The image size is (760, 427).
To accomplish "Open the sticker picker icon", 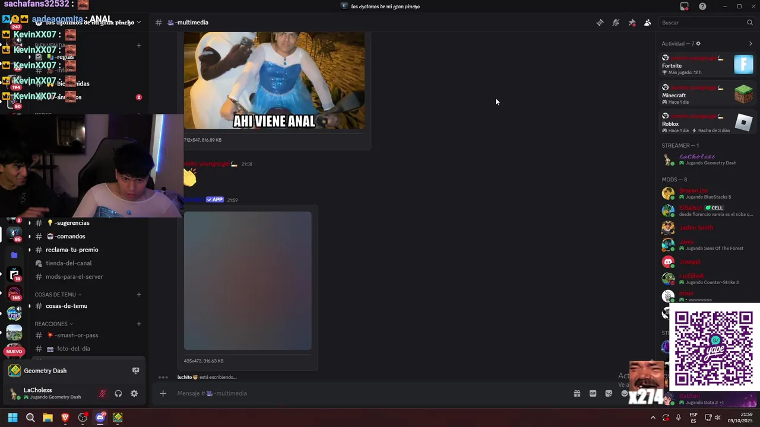I will tap(609, 393).
